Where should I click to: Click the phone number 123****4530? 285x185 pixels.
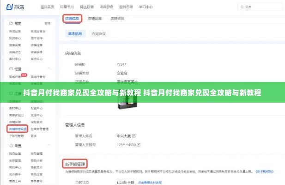click(x=126, y=145)
